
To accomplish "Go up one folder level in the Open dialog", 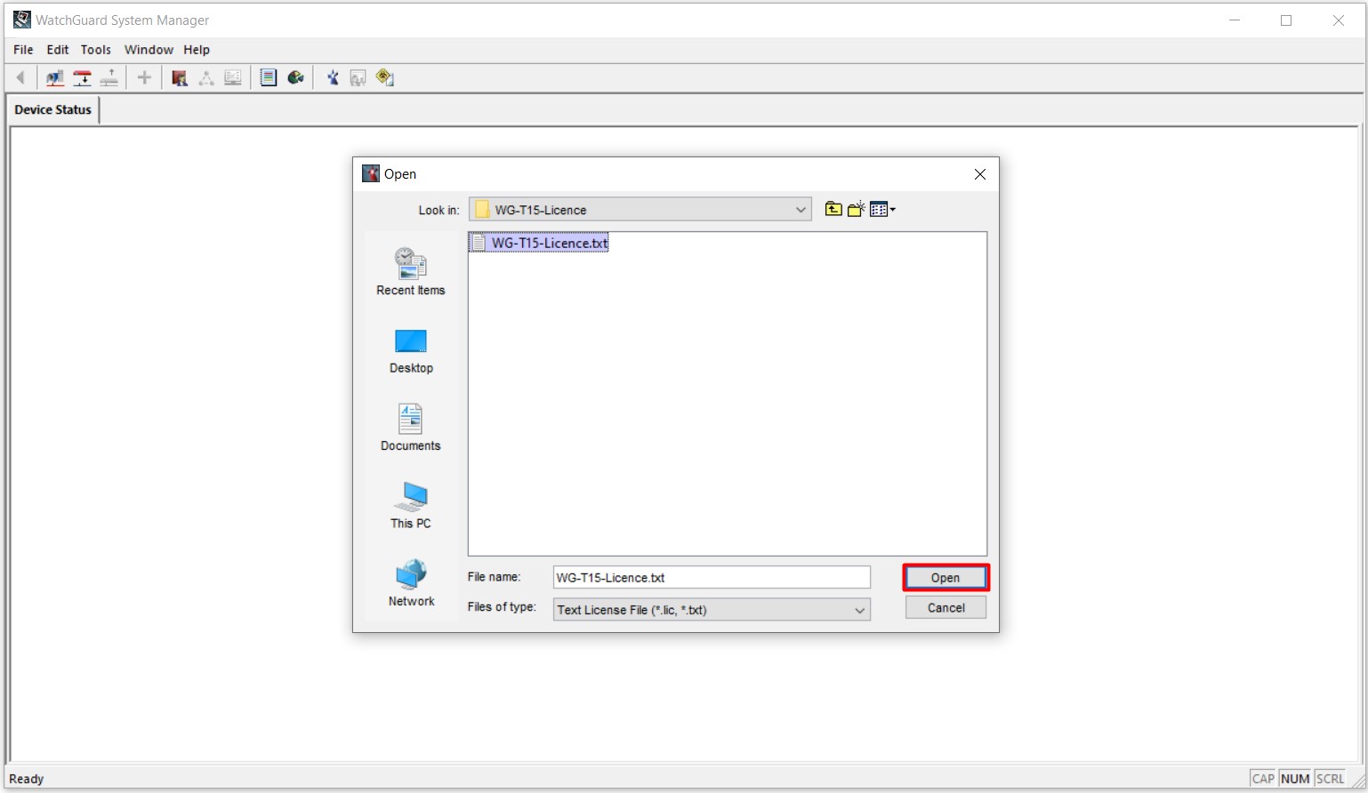I will coord(833,210).
